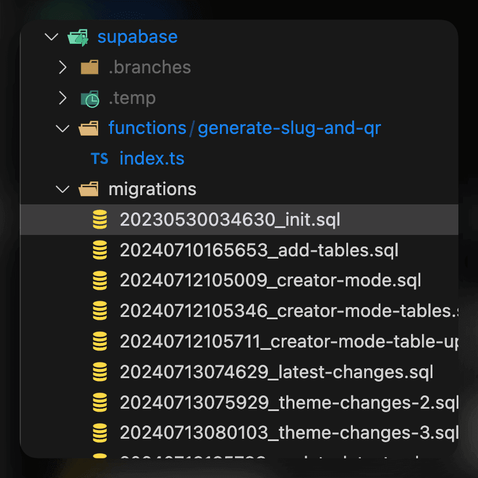Click the functions folder label

(147, 128)
